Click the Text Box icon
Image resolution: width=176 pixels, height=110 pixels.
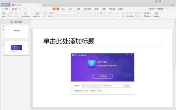117,13
